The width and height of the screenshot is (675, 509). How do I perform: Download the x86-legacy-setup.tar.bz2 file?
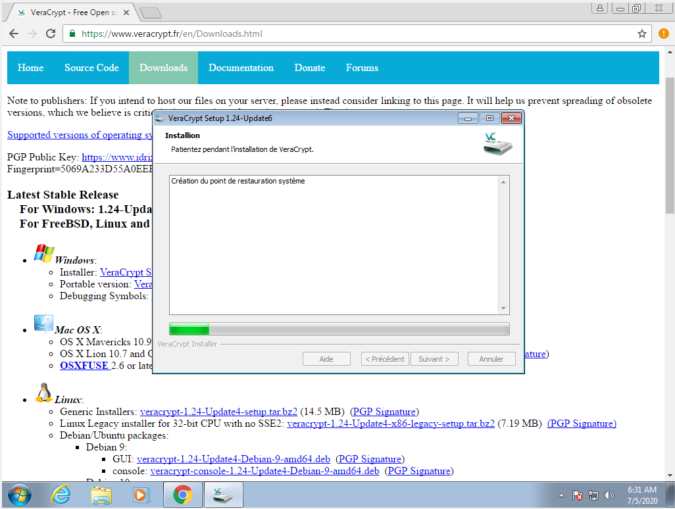(x=391, y=424)
